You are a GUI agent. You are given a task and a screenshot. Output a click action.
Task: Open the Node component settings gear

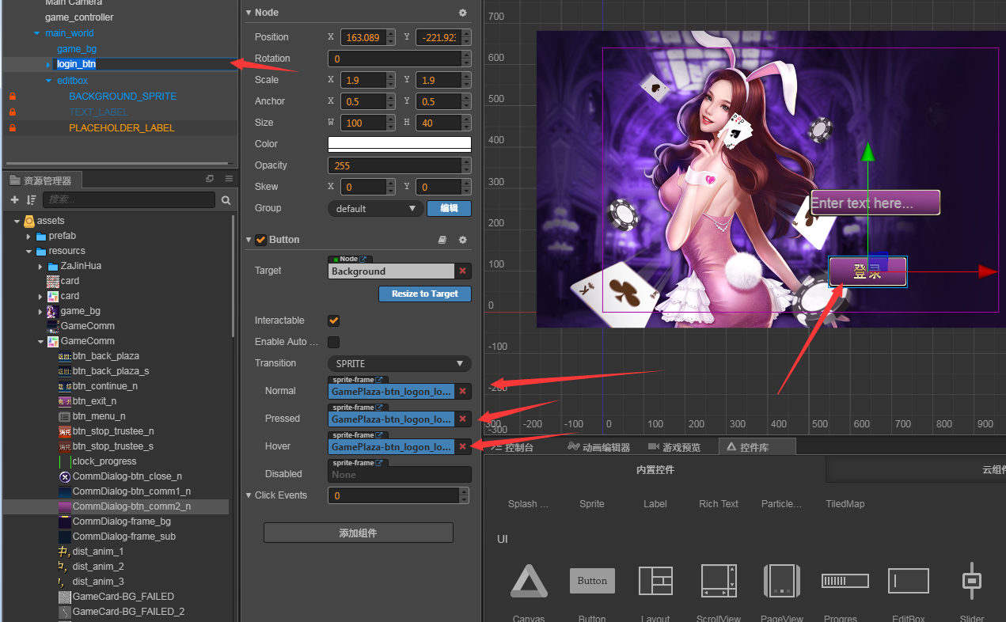click(463, 13)
